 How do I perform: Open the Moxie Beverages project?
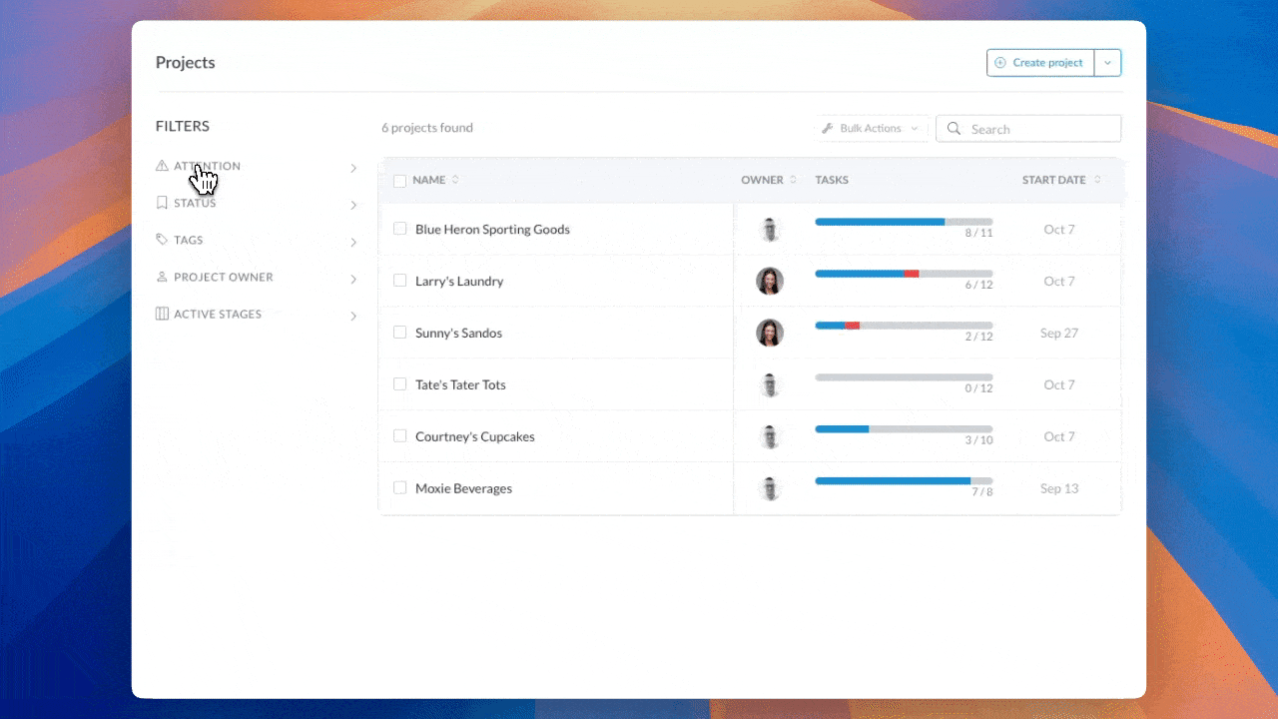(463, 488)
